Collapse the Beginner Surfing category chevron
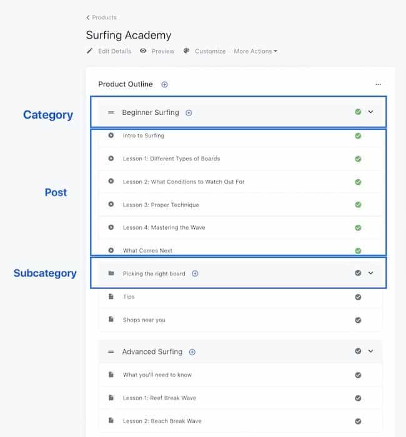This screenshot has height=437, width=406. click(x=370, y=112)
